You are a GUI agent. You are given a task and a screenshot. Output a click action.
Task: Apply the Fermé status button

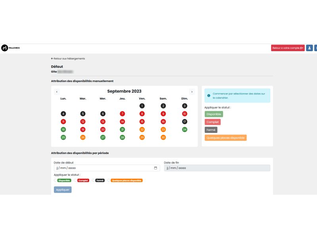tap(211, 130)
